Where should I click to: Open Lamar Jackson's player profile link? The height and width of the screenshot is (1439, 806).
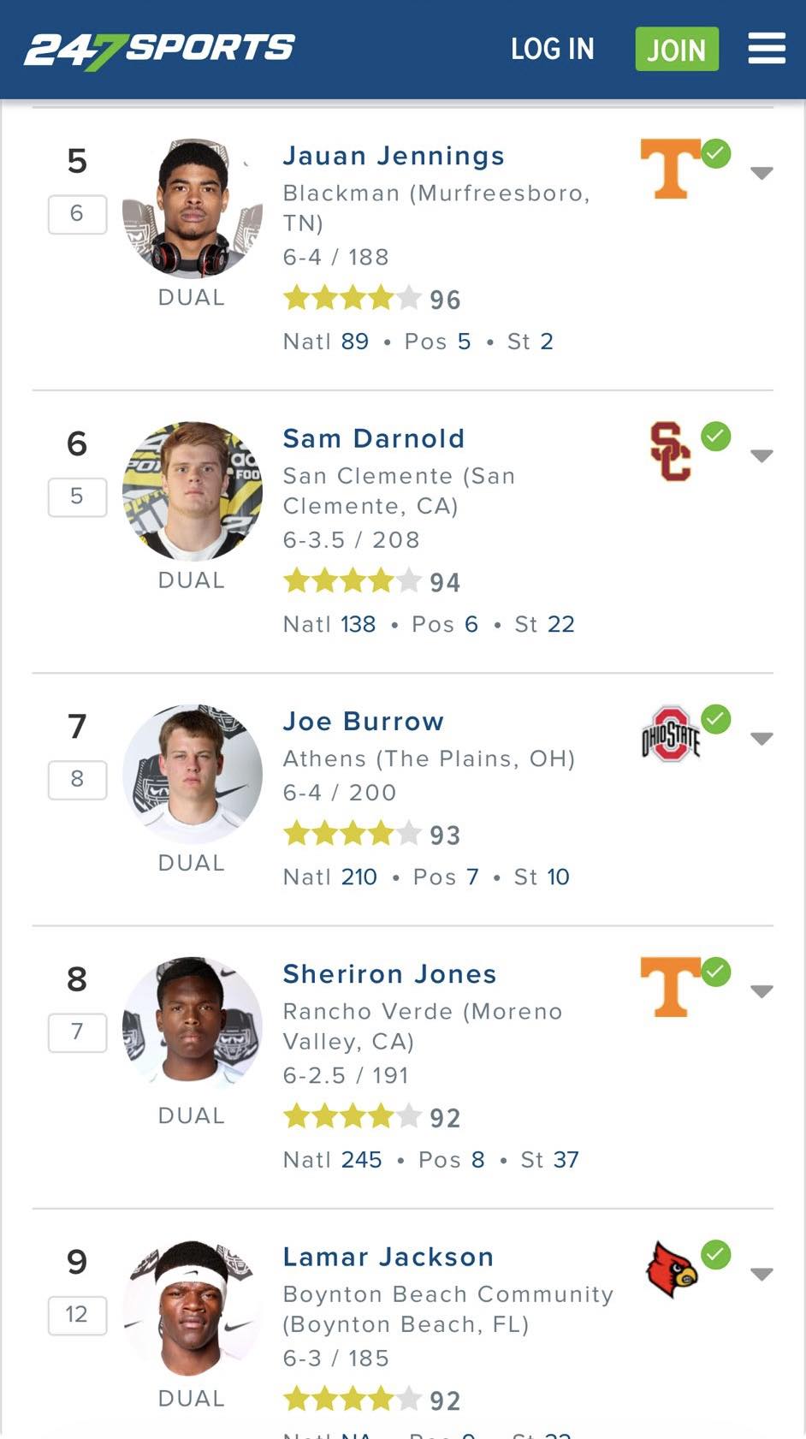pyautogui.click(x=388, y=1257)
